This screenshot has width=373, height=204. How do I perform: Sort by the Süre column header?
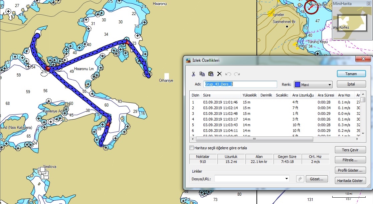(221, 95)
